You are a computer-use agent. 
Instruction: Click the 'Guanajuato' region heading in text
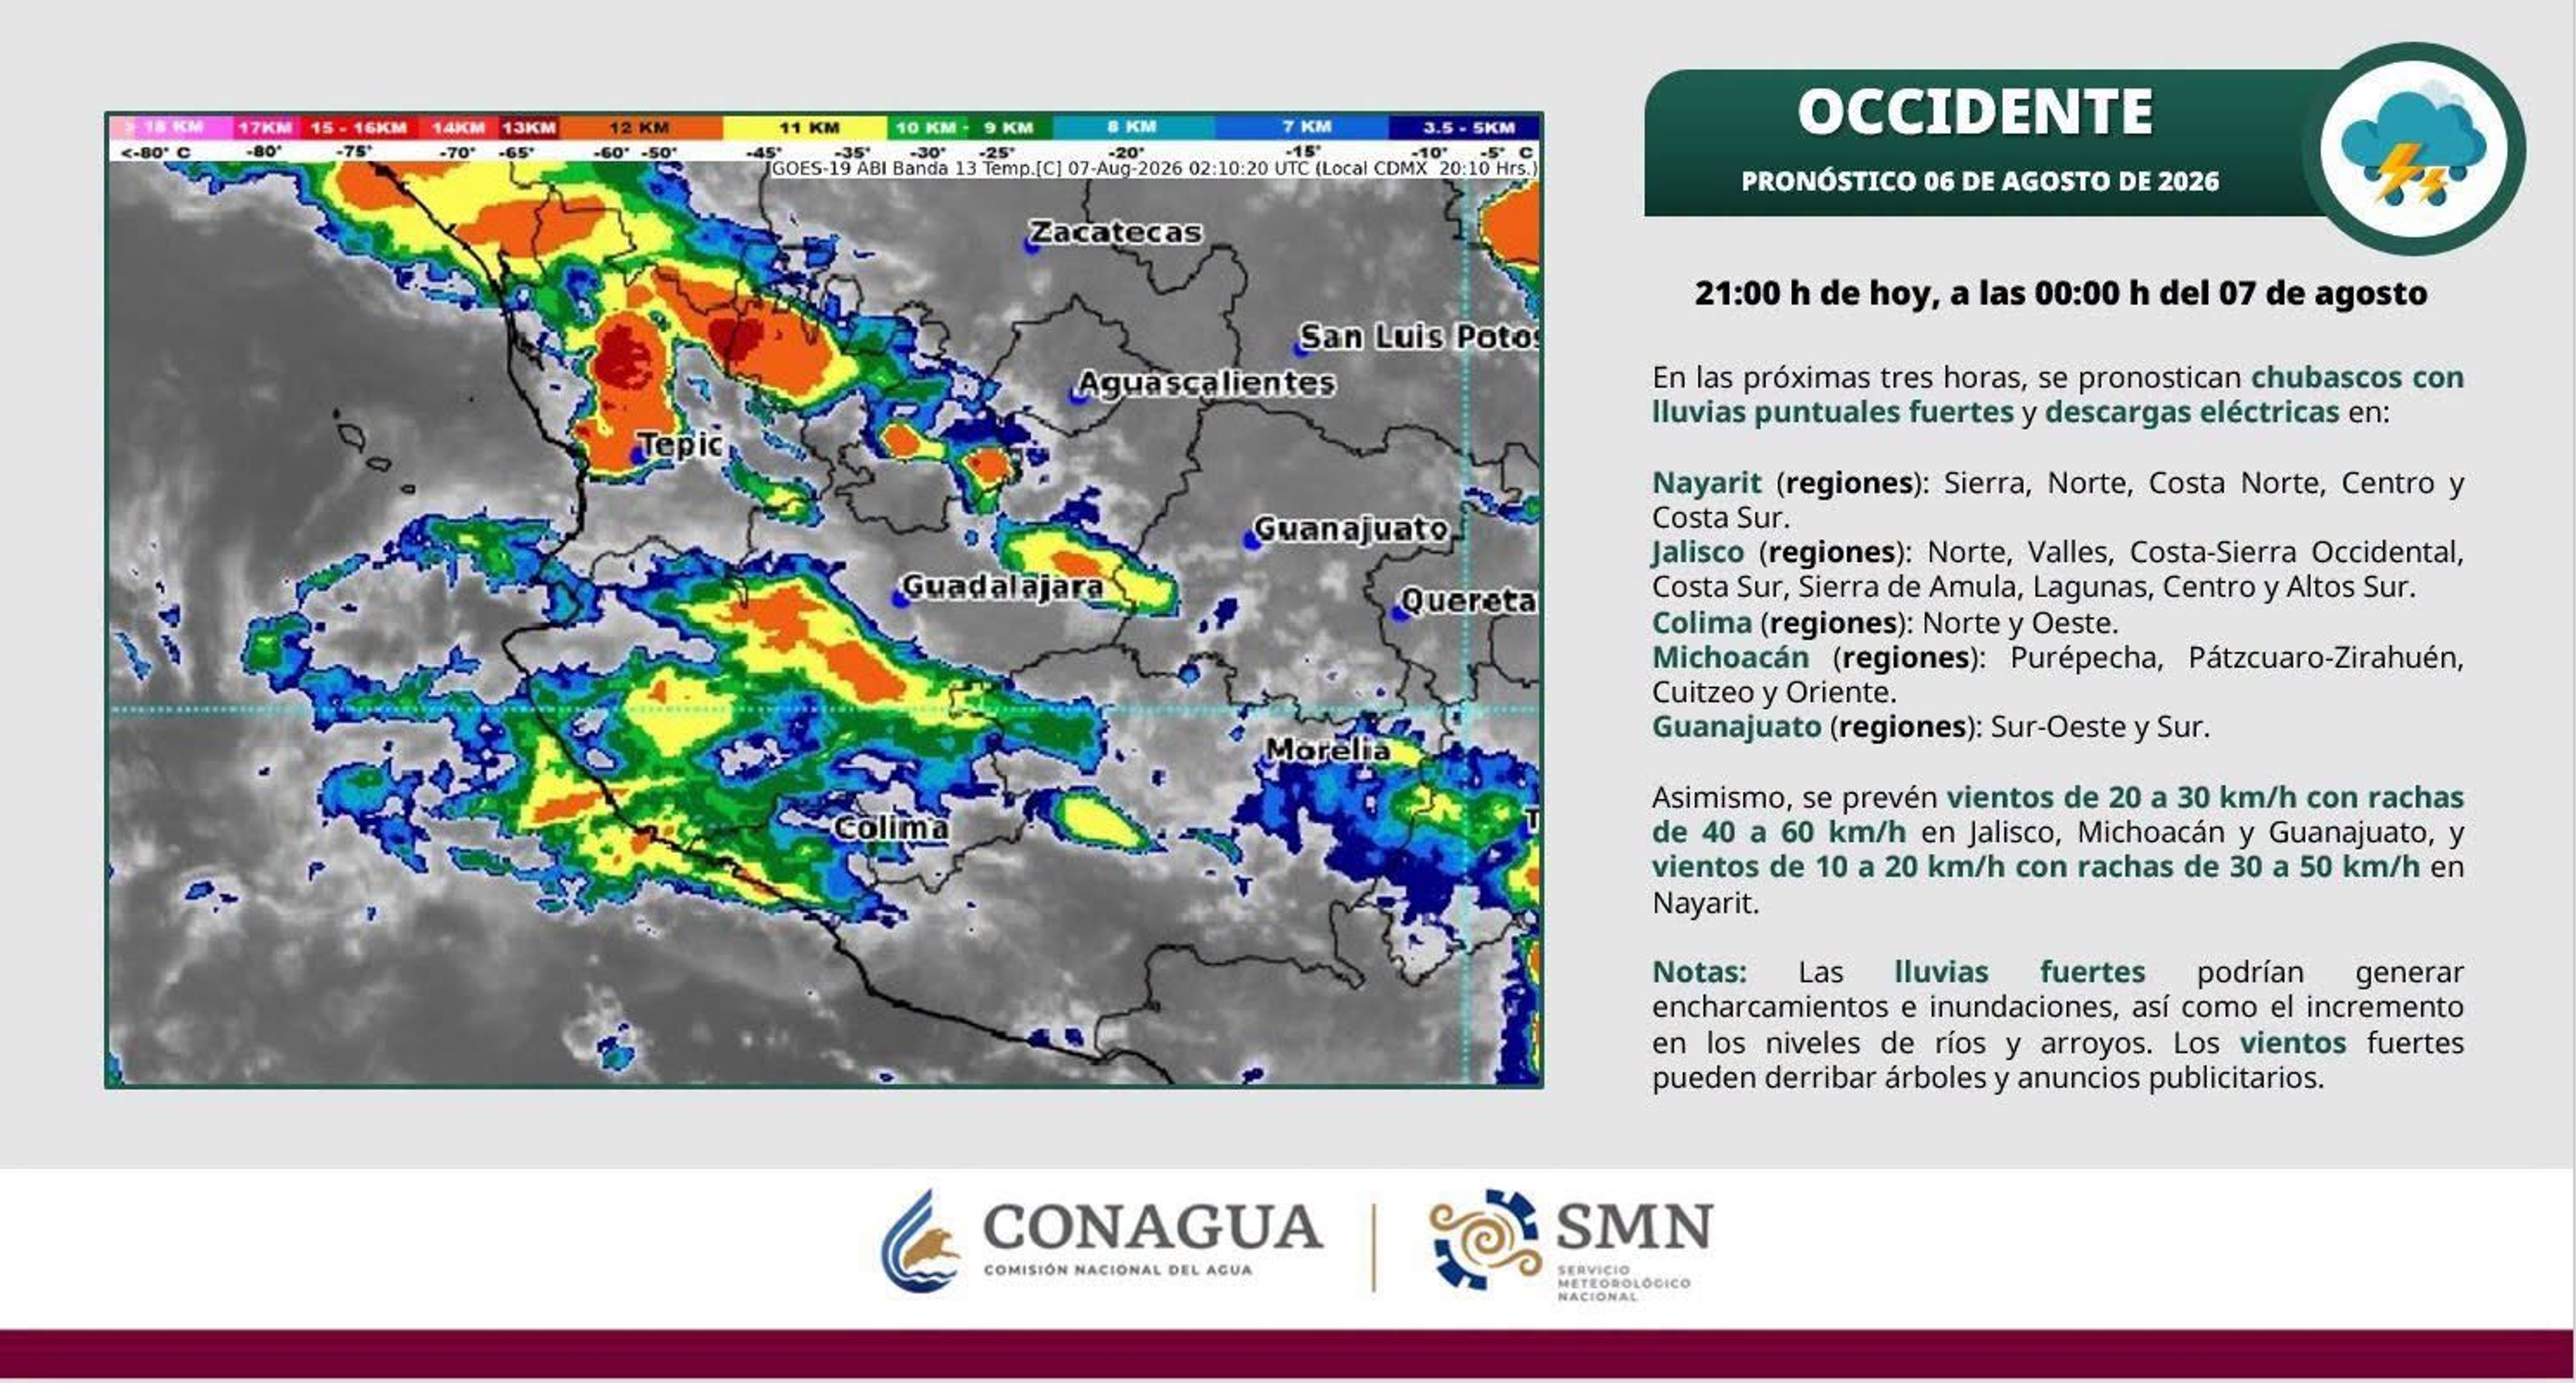pos(1736,727)
